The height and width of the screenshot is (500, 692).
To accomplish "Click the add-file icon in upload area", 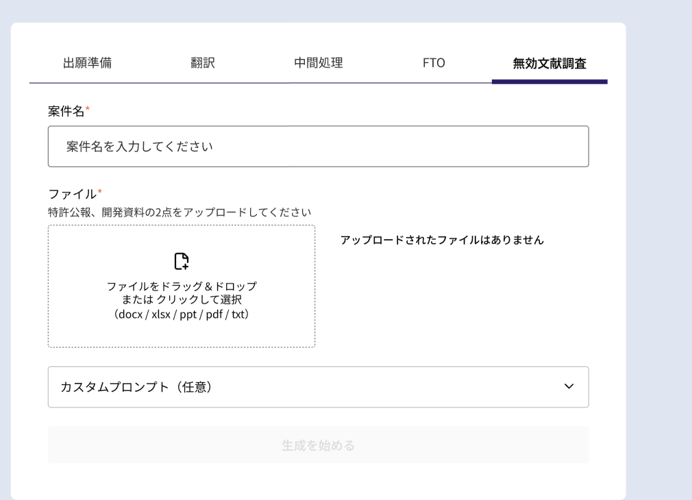I will [182, 261].
